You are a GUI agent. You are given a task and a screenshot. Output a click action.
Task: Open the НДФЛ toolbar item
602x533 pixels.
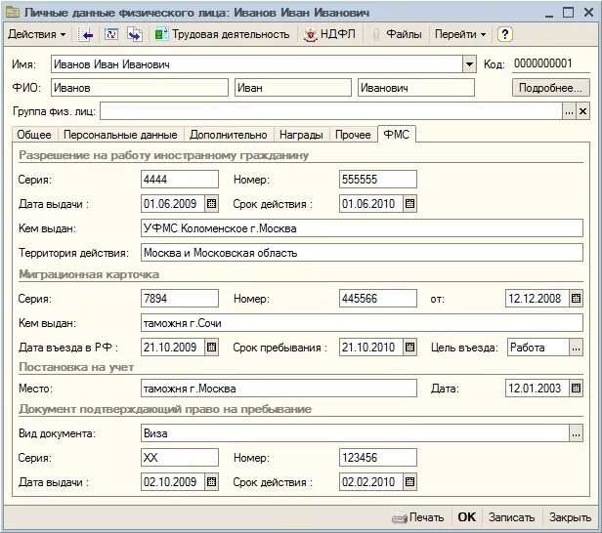(x=329, y=34)
